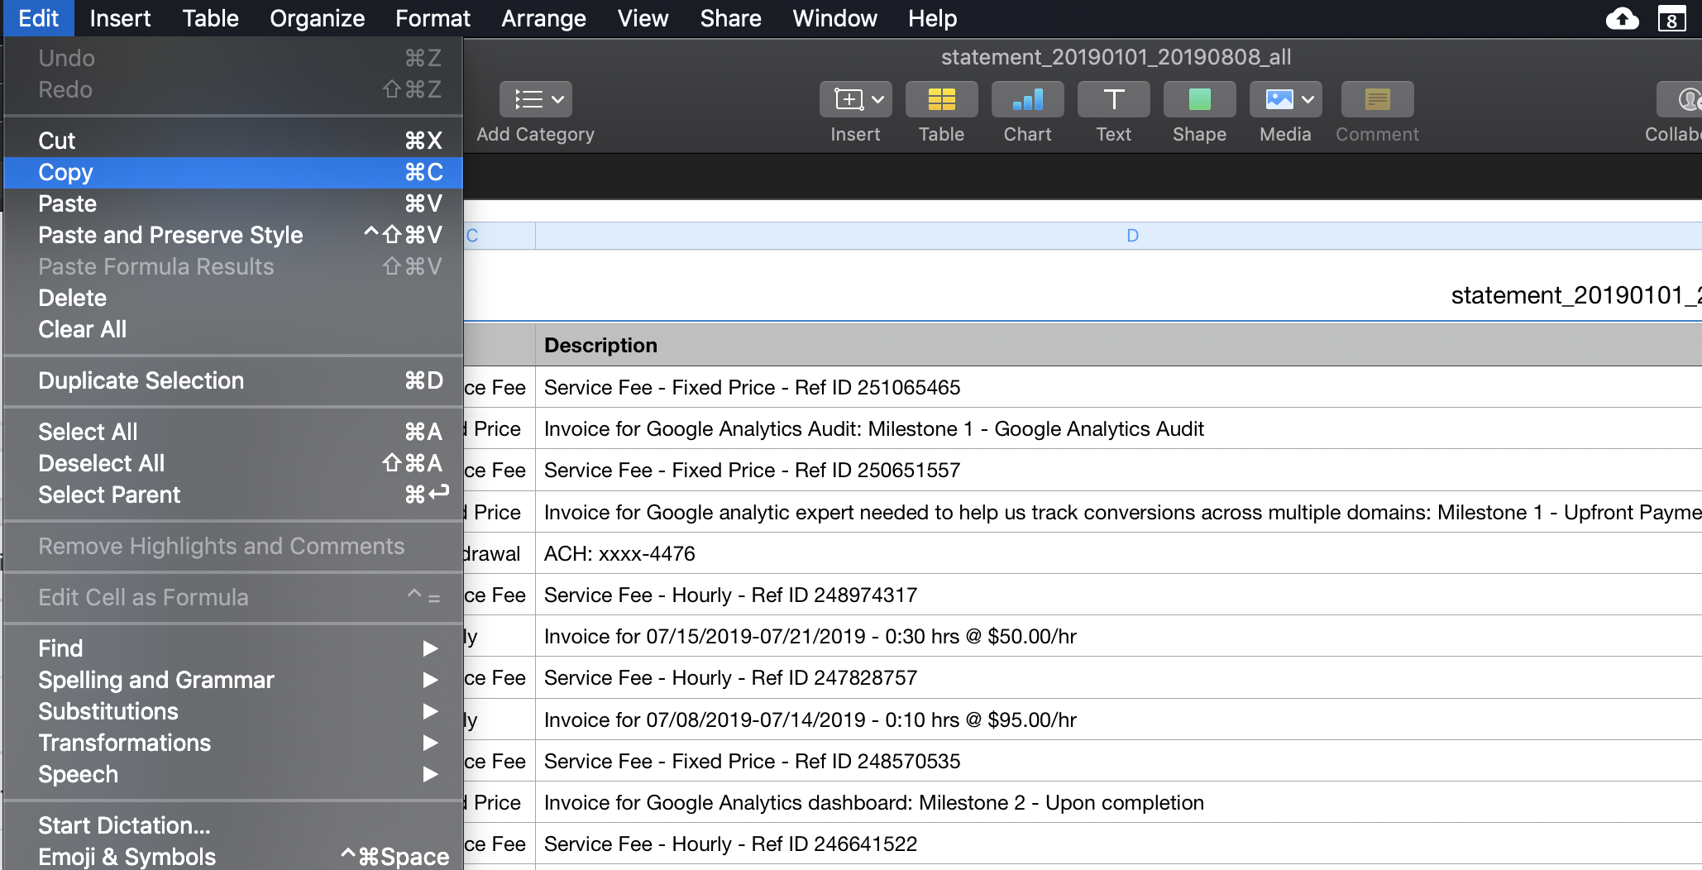This screenshot has height=870, width=1702.
Task: Expand the Substitutions submenu
Action: 430,711
